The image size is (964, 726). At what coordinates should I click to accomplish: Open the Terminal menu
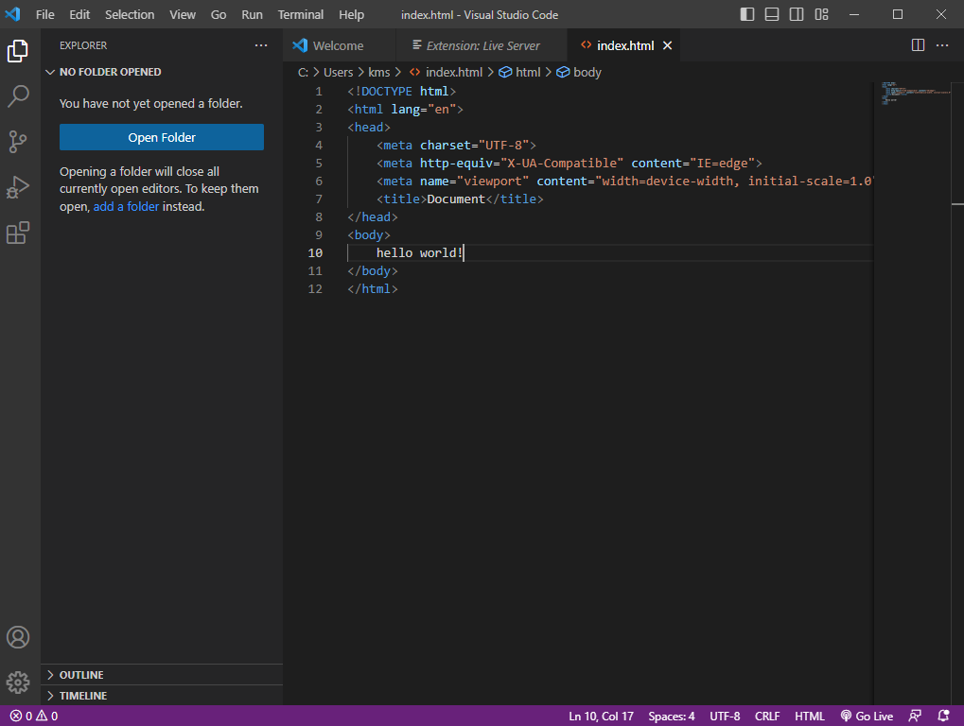click(301, 14)
